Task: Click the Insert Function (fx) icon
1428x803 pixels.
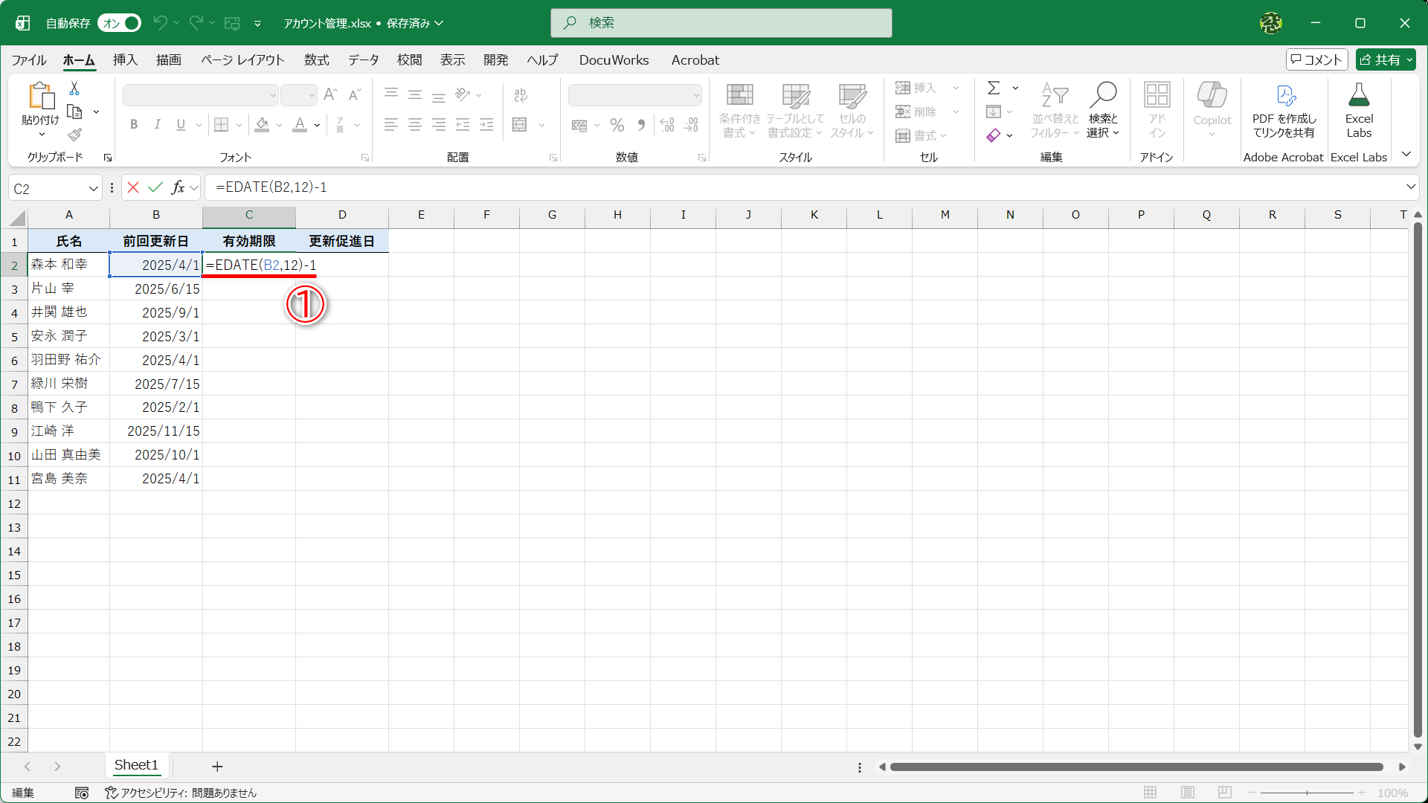Action: pos(178,187)
